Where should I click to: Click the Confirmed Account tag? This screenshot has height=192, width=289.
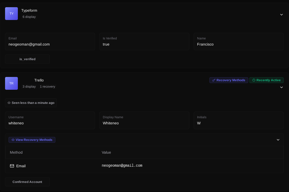pyautogui.click(x=27, y=182)
